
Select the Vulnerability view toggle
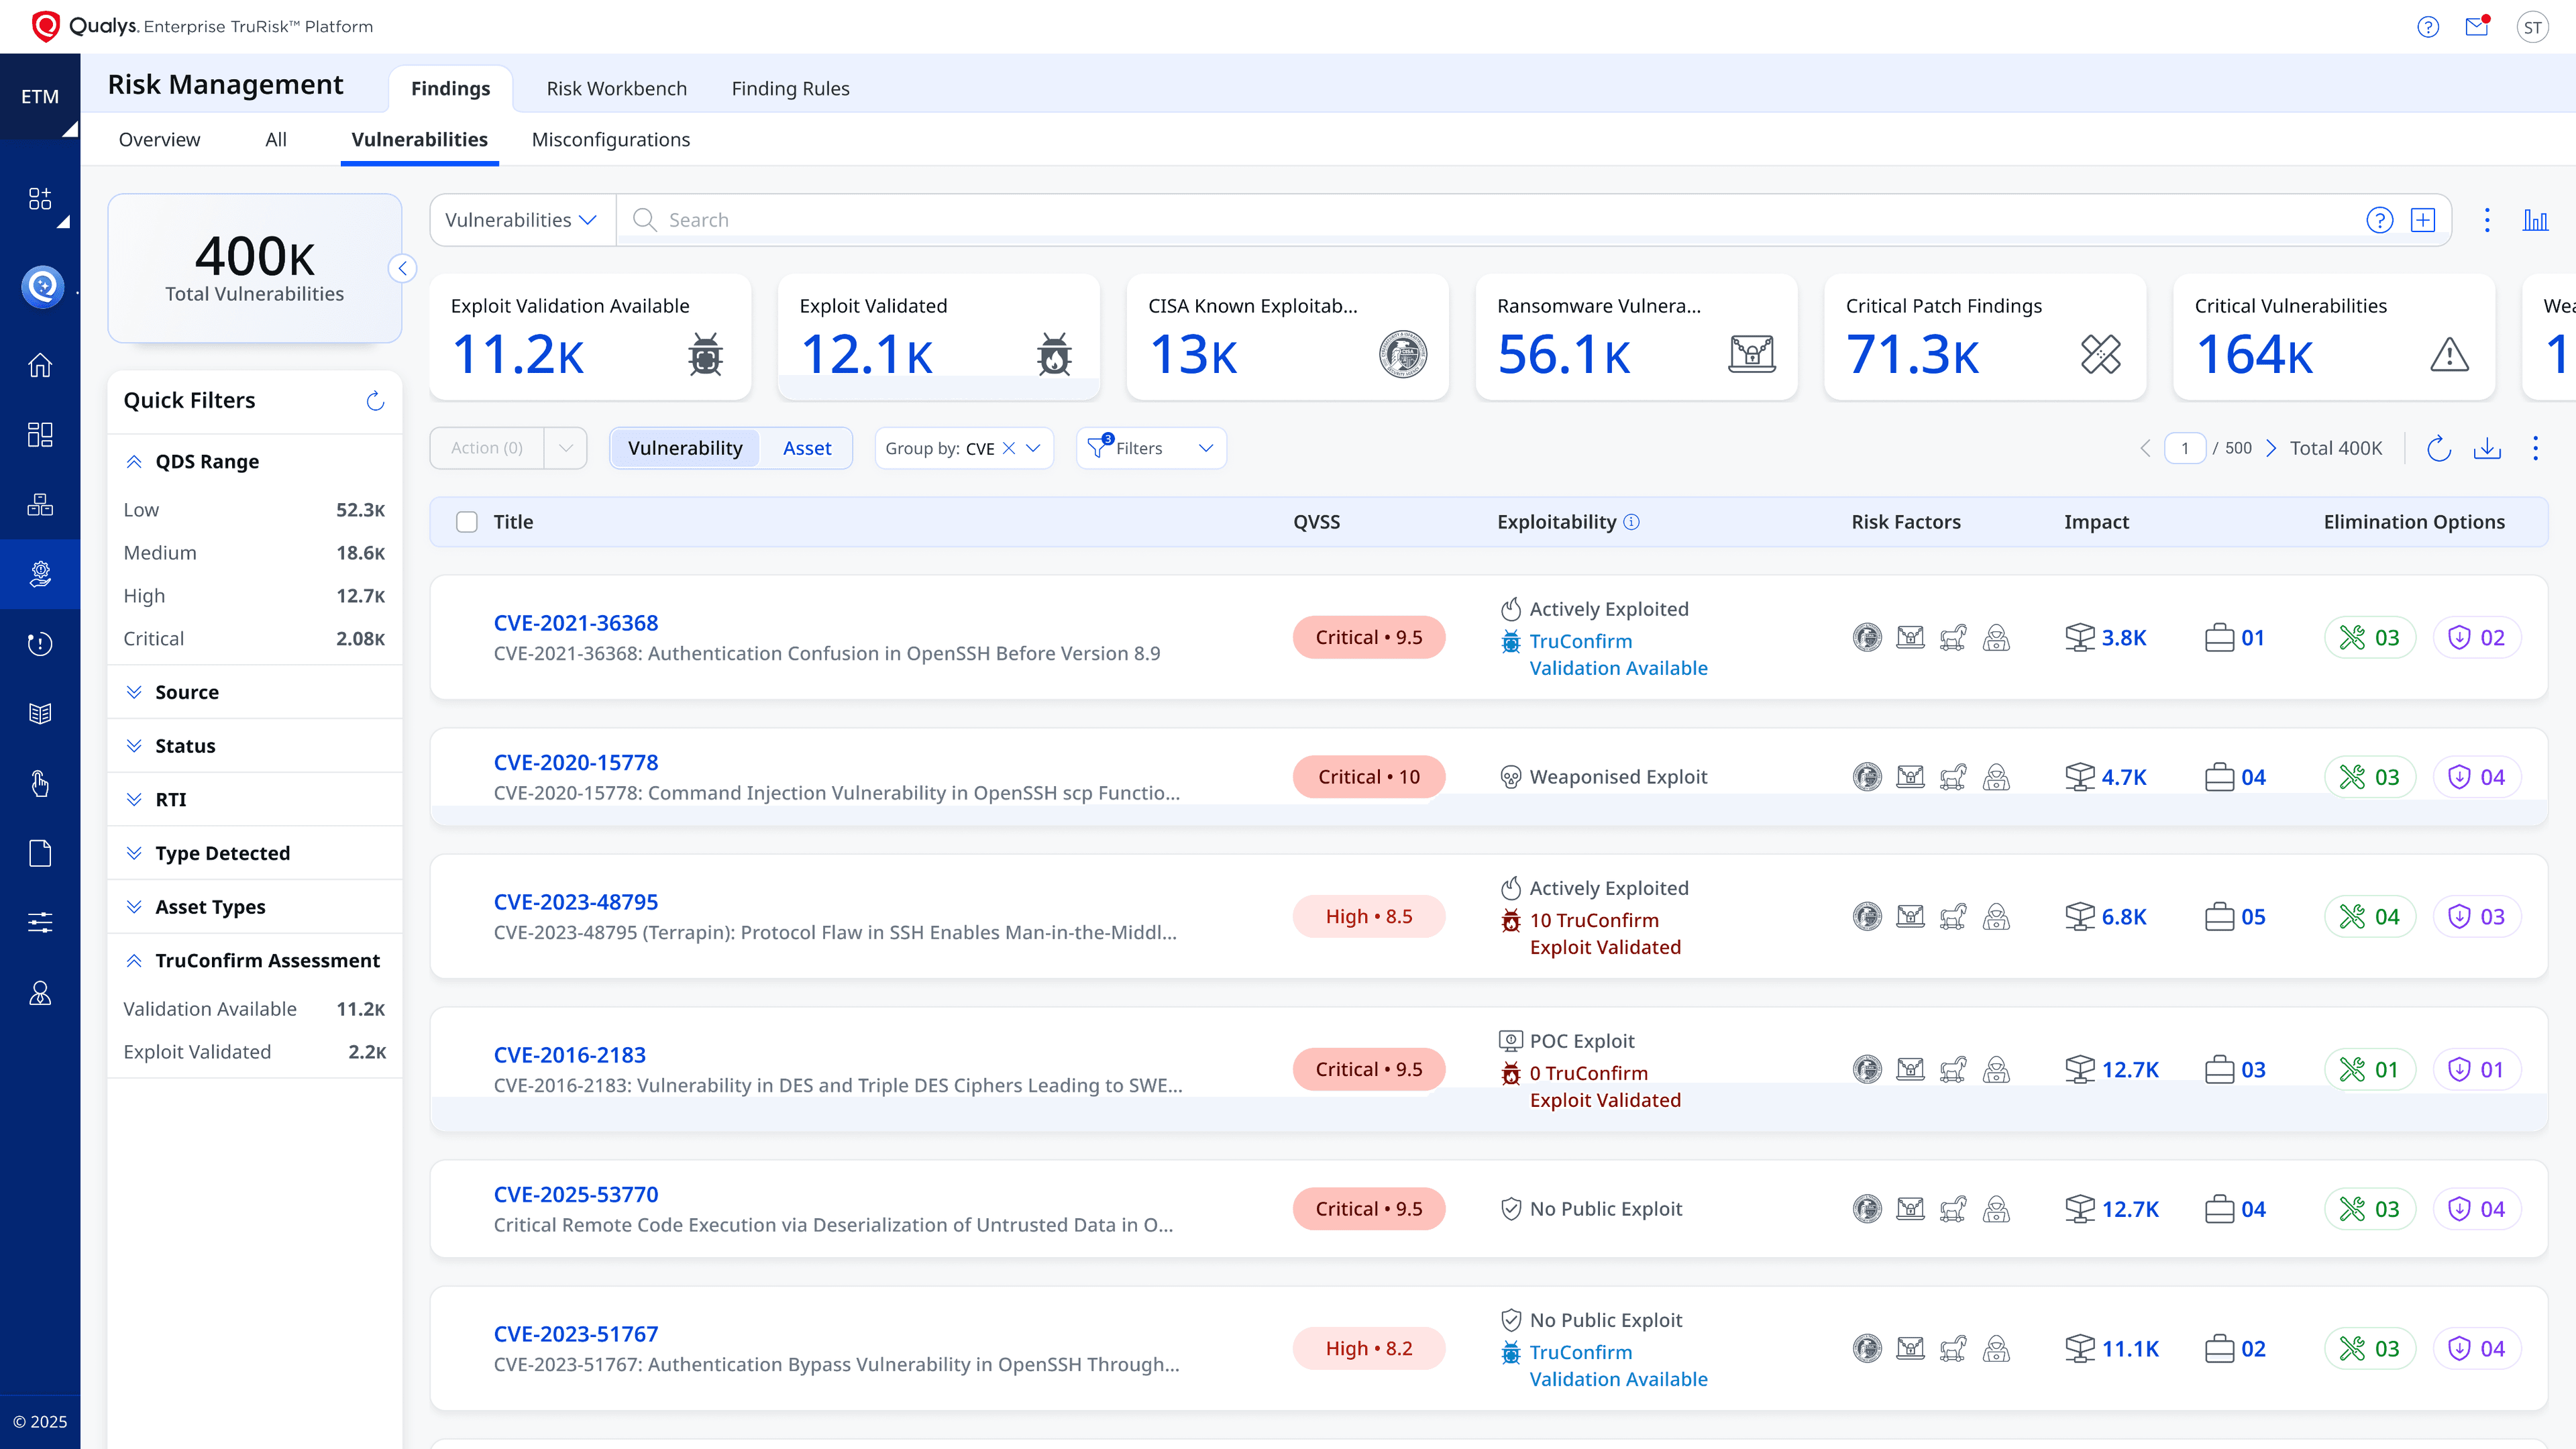coord(685,448)
